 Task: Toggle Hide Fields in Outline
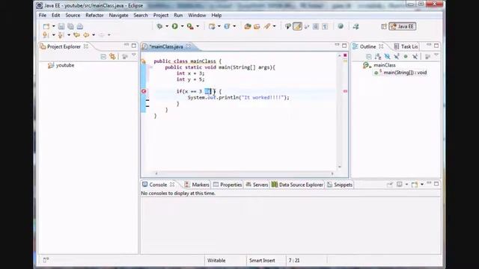[x=388, y=57]
